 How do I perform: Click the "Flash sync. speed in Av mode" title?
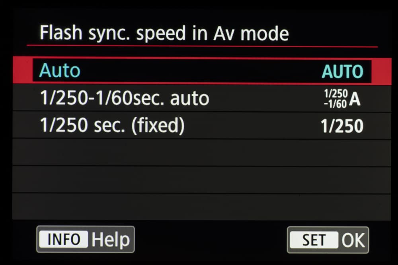[x=164, y=33]
